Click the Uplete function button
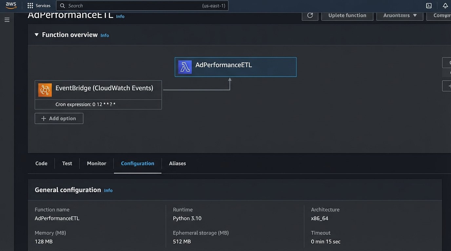This screenshot has width=451, height=251. click(347, 15)
